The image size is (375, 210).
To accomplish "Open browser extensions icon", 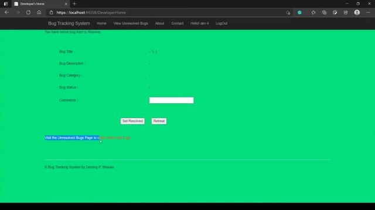I will click(x=335, y=13).
